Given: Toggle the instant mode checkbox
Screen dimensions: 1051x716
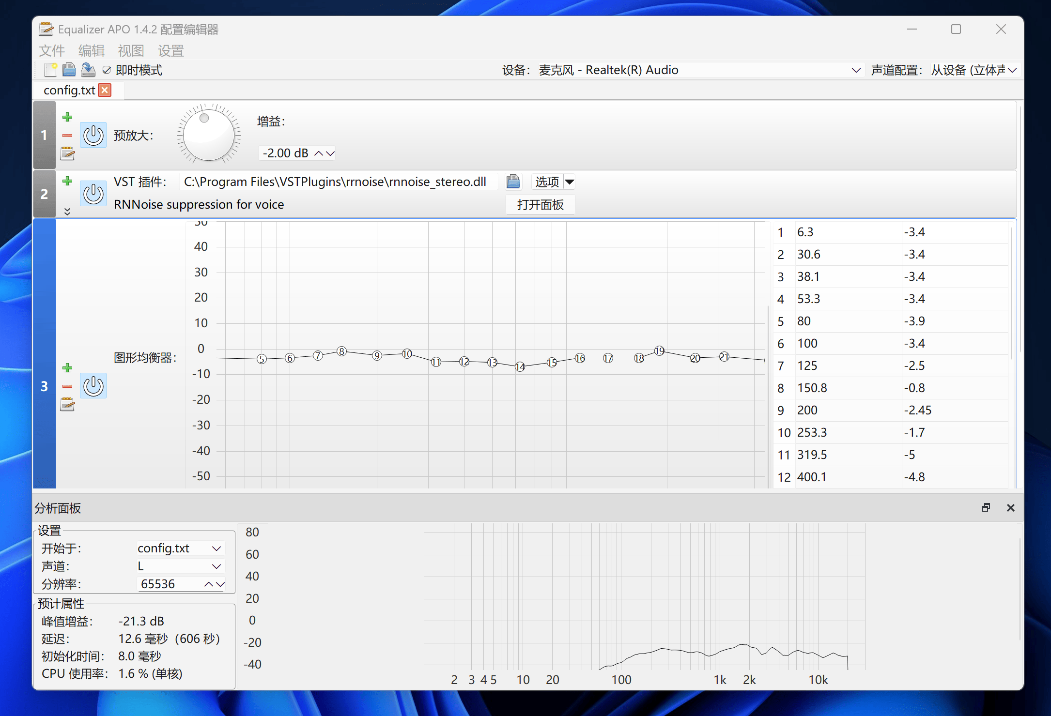Looking at the screenshot, I should [x=107, y=70].
